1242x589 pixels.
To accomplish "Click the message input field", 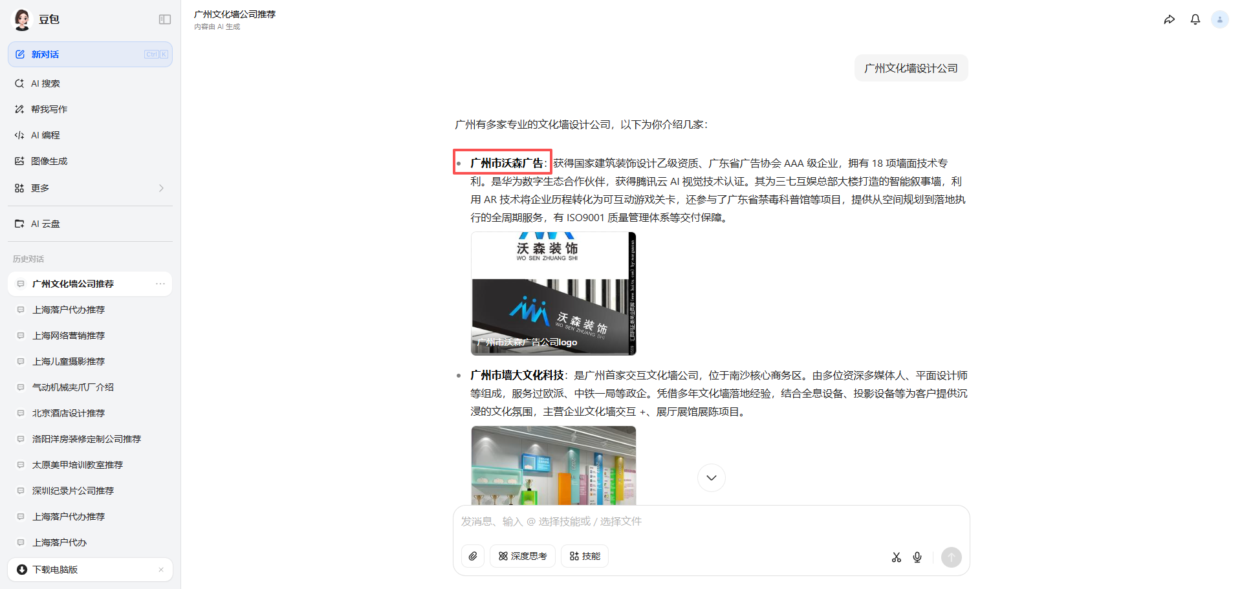I will [710, 522].
